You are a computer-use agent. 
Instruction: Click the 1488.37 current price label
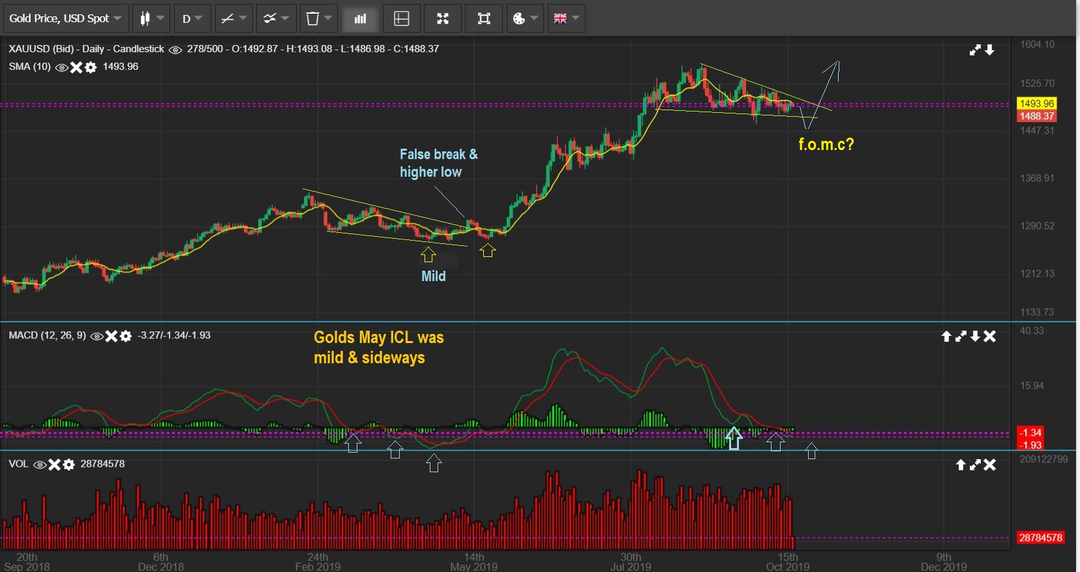[1036, 116]
